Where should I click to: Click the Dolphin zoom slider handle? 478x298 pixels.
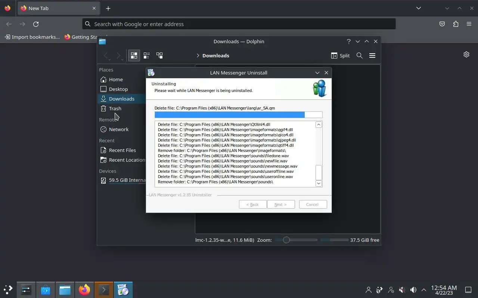point(286,240)
